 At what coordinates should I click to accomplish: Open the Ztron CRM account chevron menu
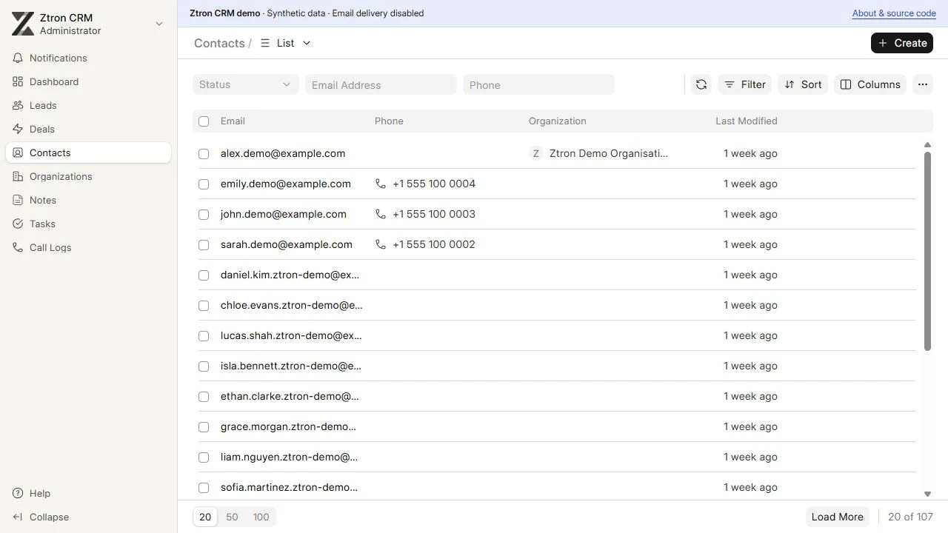tap(158, 24)
